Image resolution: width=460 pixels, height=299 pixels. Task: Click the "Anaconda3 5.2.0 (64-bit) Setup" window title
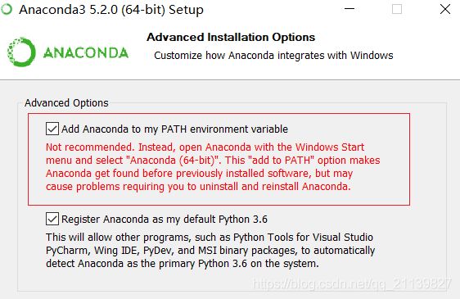[111, 10]
